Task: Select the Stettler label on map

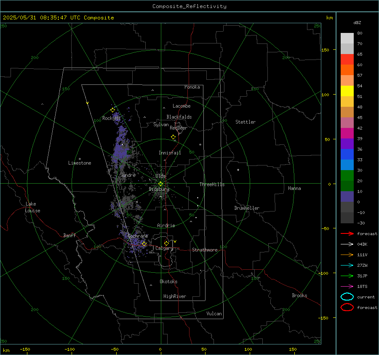Action: [246, 122]
